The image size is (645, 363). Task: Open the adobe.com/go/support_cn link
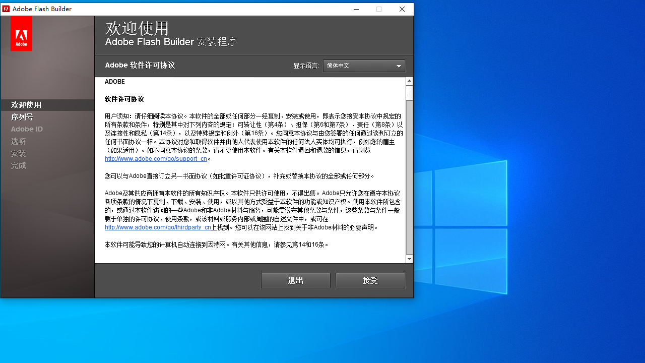click(155, 158)
